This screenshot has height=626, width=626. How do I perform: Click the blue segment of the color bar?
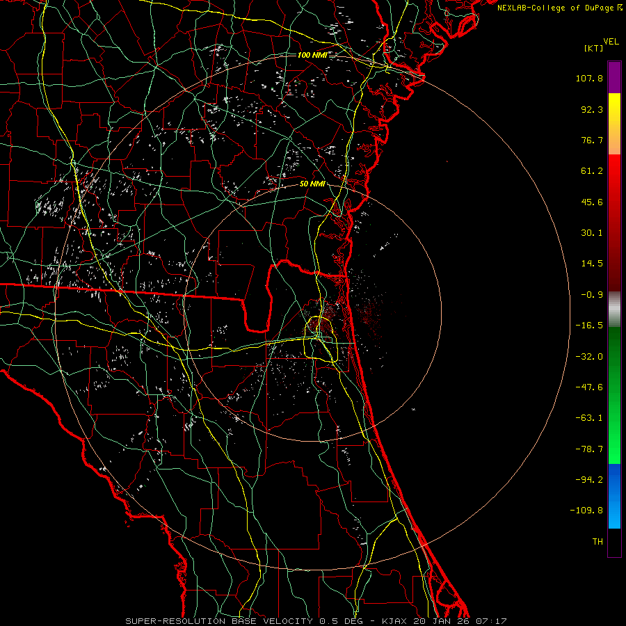(614, 496)
